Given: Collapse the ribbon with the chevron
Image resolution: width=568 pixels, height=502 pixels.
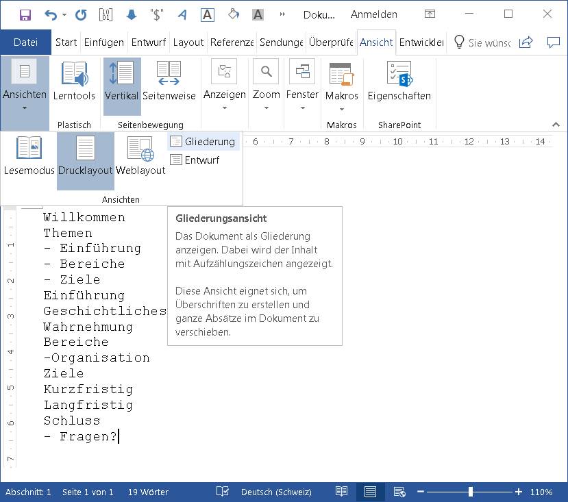Looking at the screenshot, I should click(x=556, y=125).
